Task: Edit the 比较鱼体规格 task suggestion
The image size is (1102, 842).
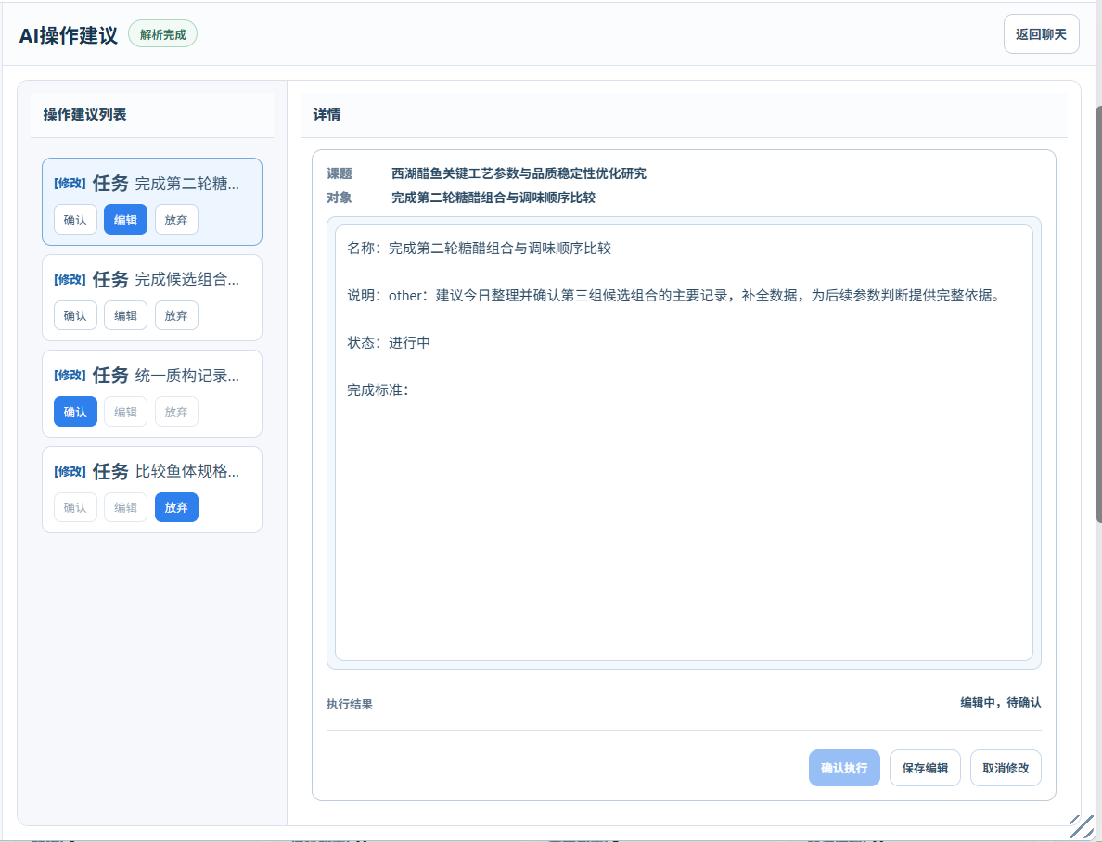Action: pyautogui.click(x=126, y=507)
